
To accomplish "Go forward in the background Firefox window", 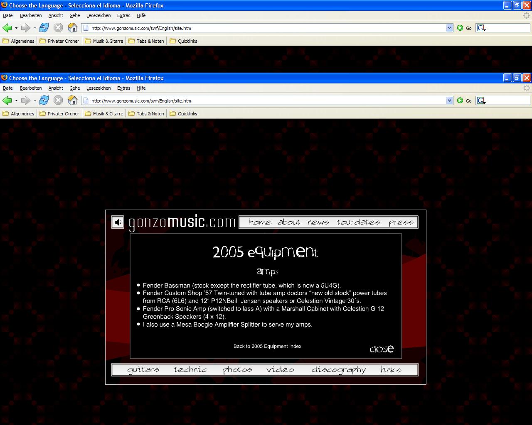I will [x=25, y=28].
